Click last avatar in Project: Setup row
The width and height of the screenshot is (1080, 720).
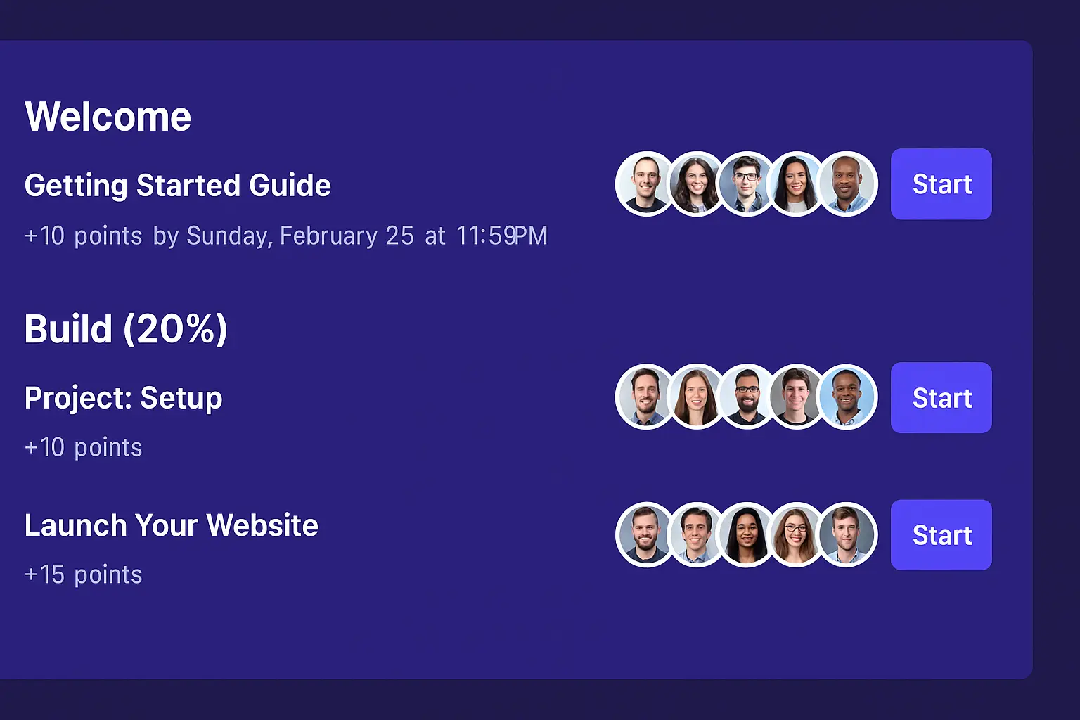click(847, 397)
